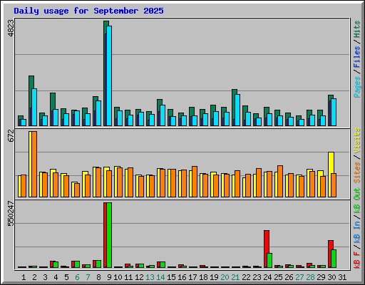Click green weekend day label 13

150,277
